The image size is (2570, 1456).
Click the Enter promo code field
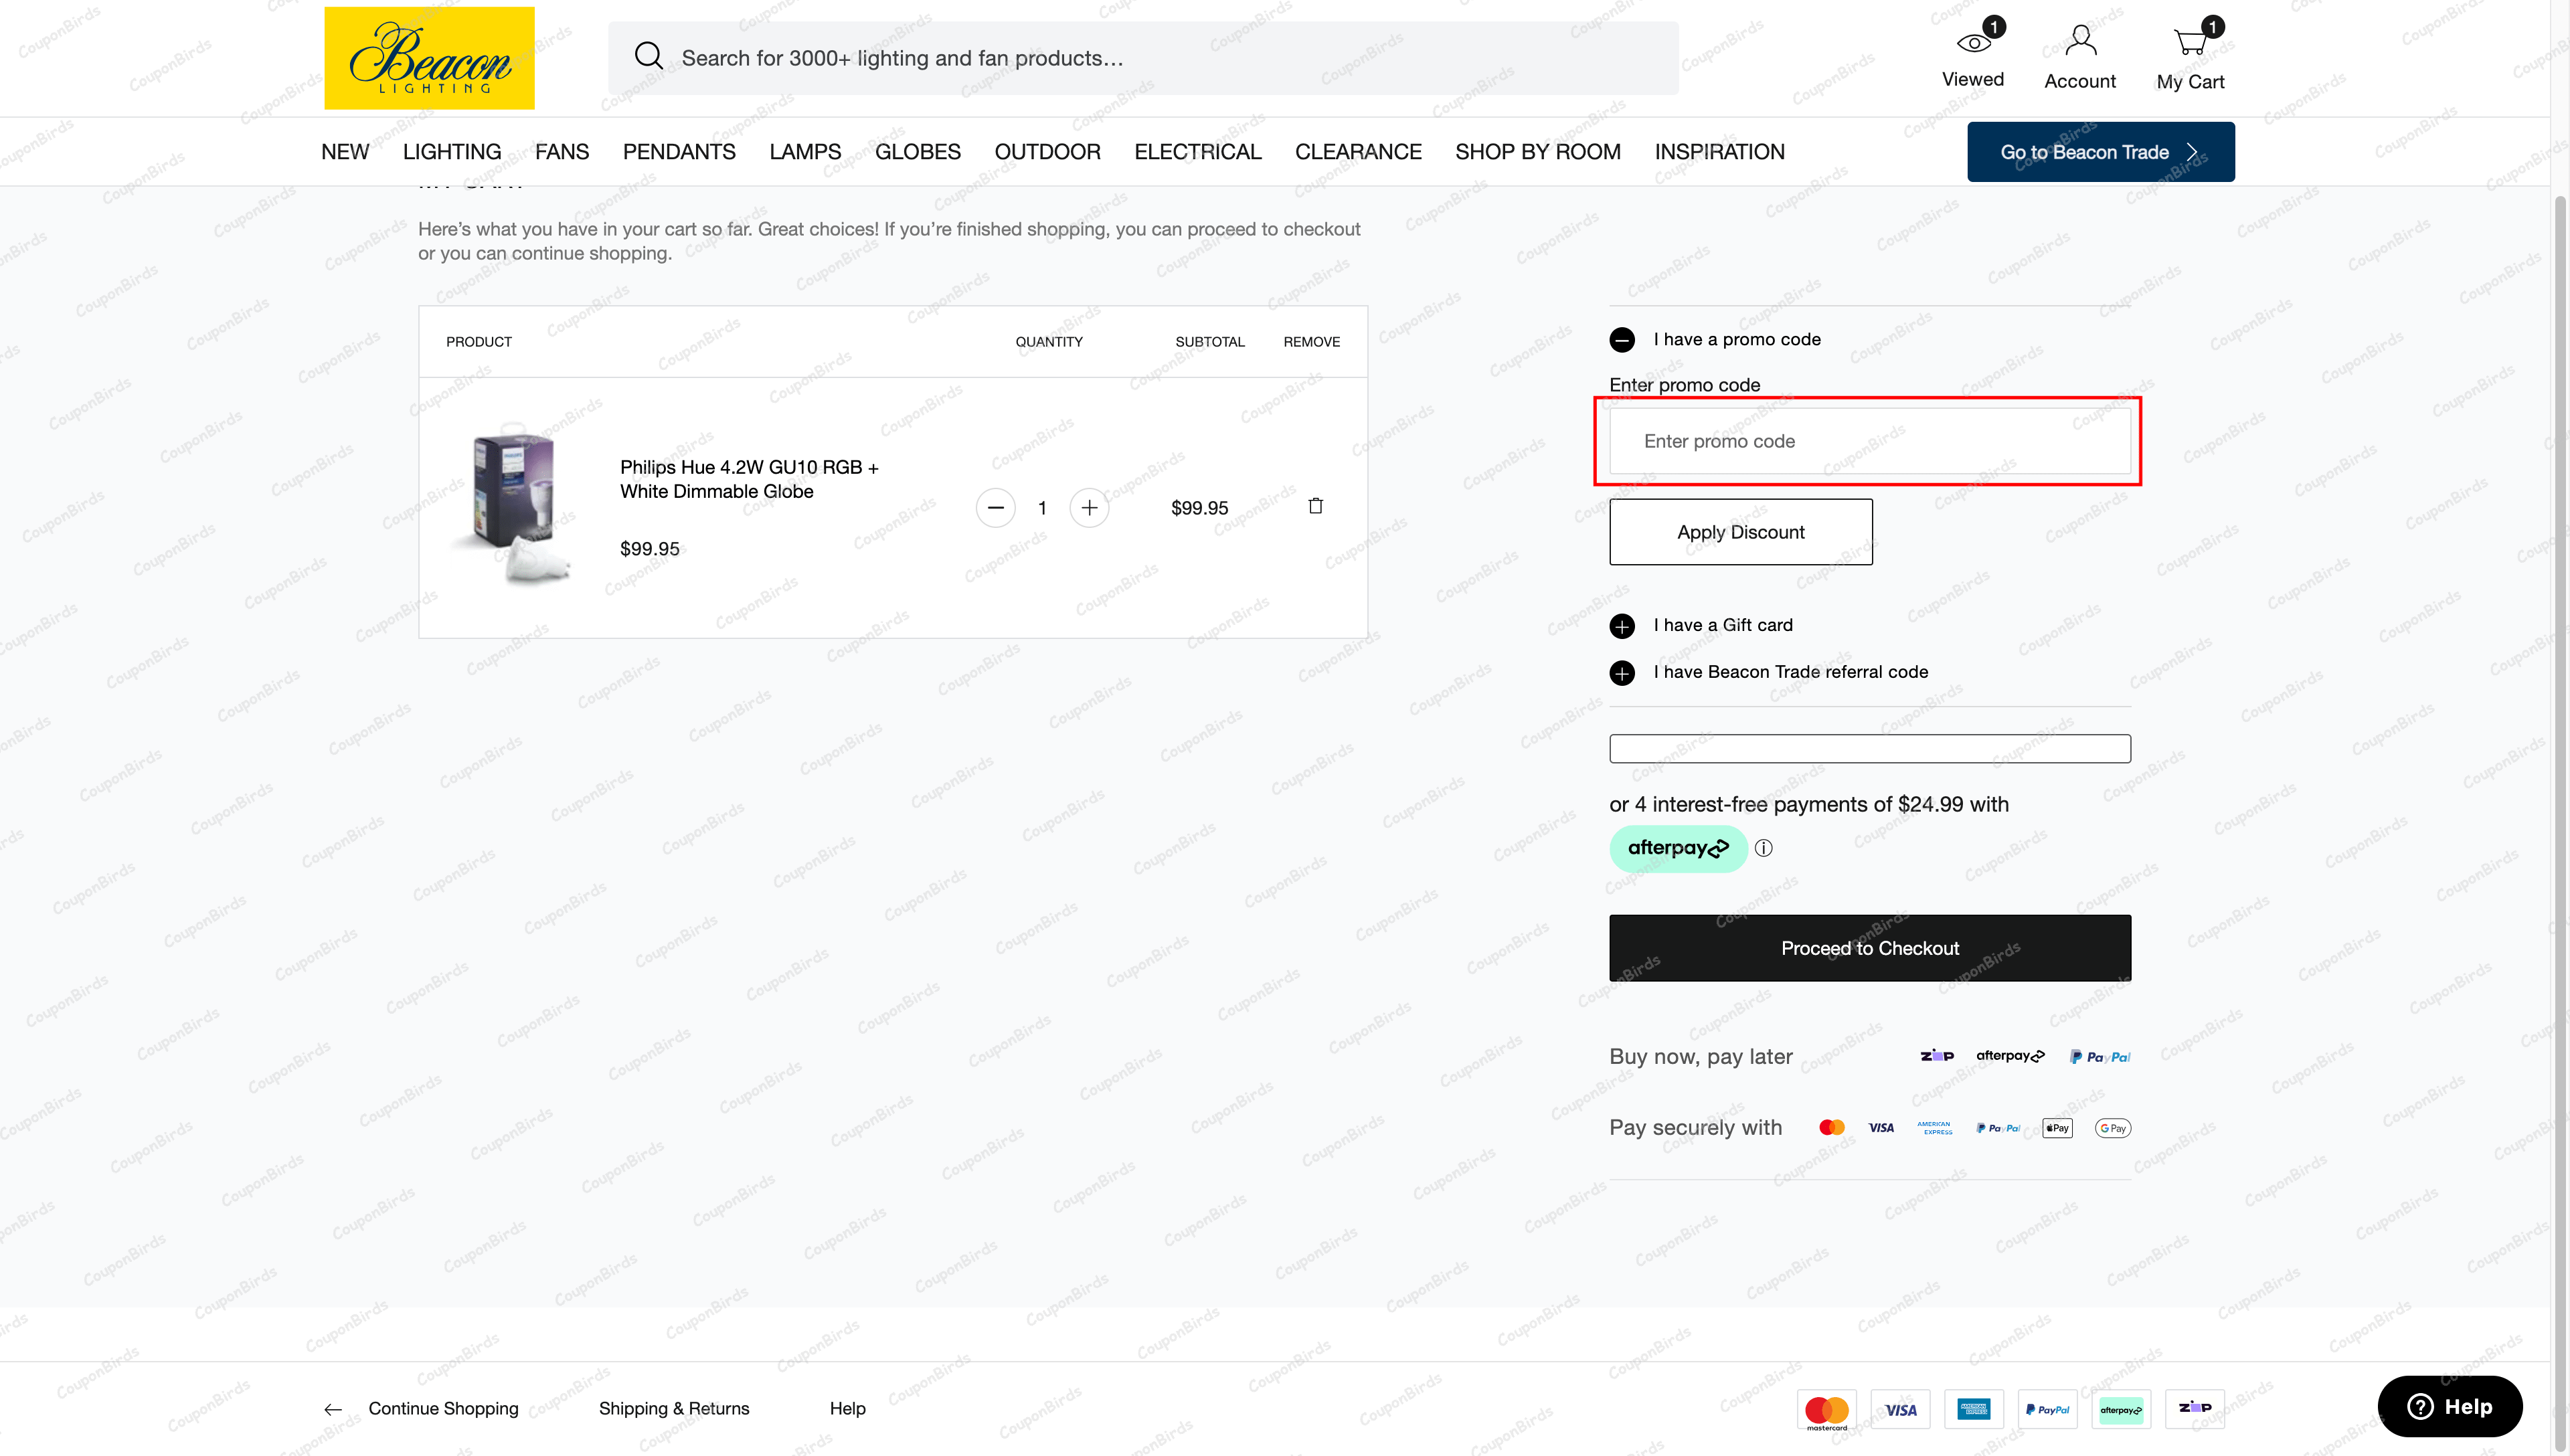coord(1869,441)
